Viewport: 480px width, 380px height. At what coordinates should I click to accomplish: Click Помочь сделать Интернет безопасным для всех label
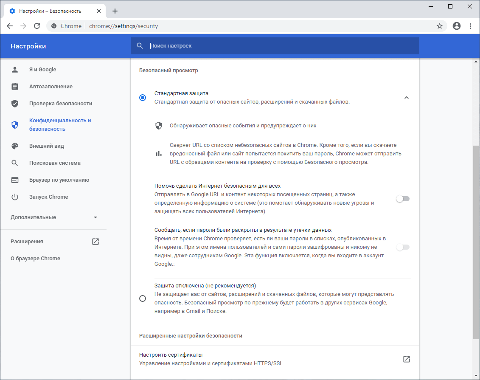click(217, 186)
